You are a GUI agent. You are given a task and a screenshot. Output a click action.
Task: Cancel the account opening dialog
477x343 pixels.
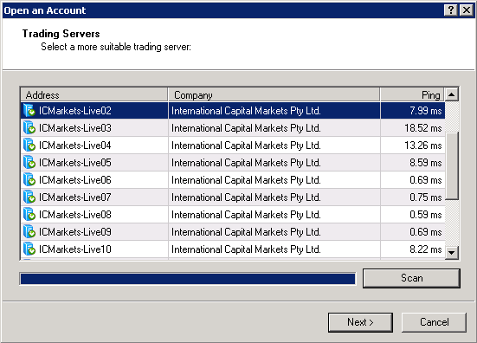click(x=434, y=322)
